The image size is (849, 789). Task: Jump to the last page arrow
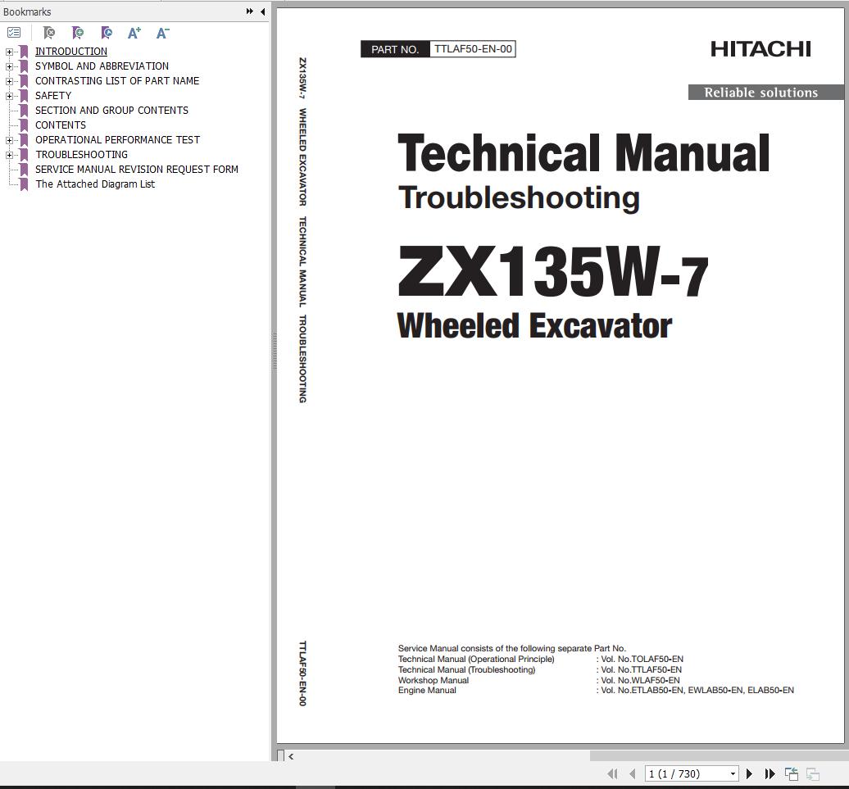pyautogui.click(x=770, y=774)
